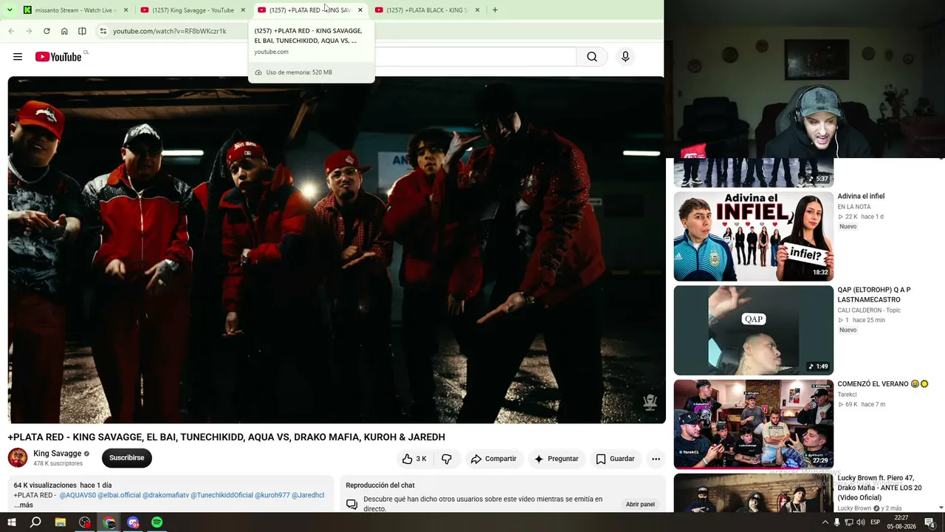
Task: Close the King Savagge - YouTube tab
Action: pyautogui.click(x=243, y=10)
